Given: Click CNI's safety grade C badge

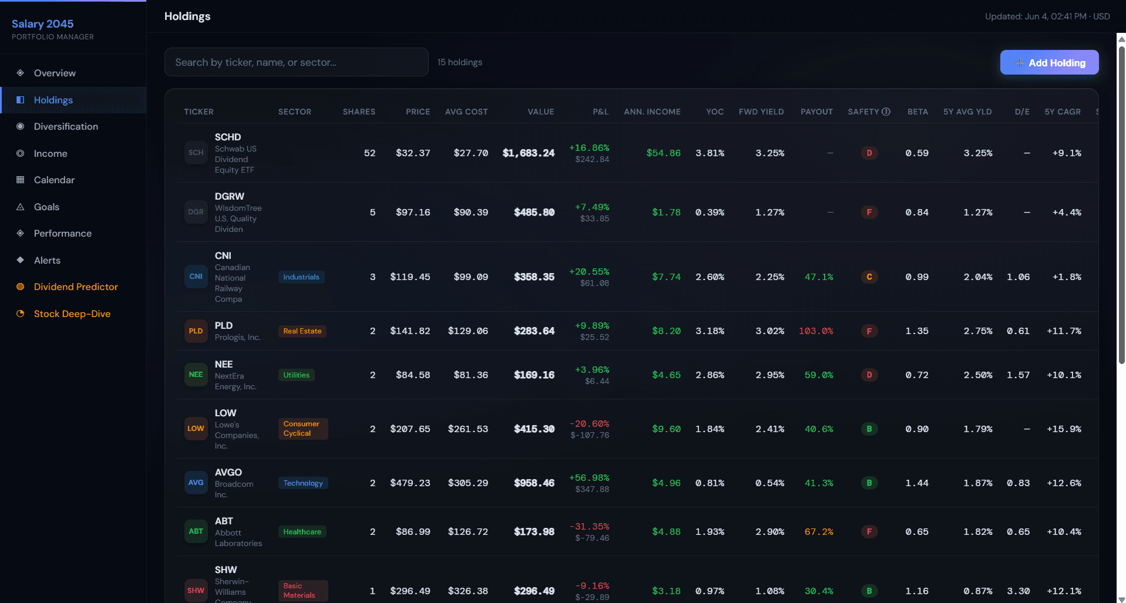Looking at the screenshot, I should click(x=869, y=277).
